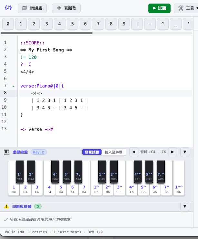Shift keyboard range up with right arrow
Screen dimensions: 198x239
[173, 152]
